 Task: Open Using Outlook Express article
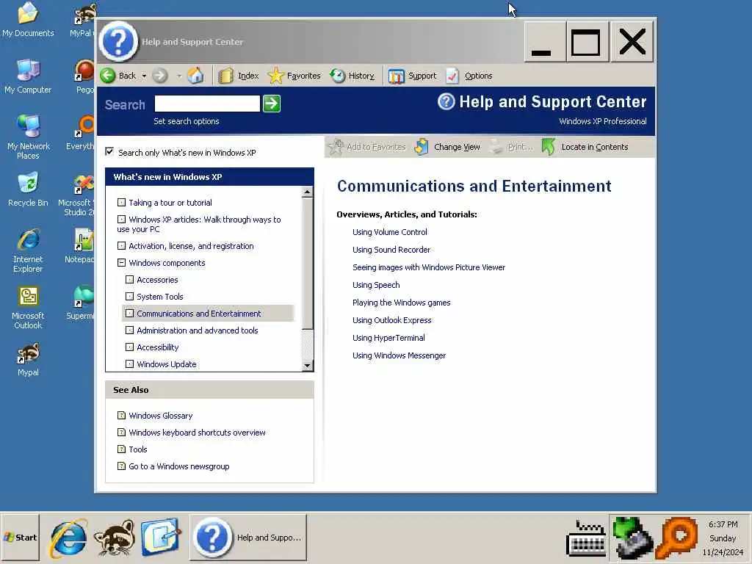[x=392, y=320]
